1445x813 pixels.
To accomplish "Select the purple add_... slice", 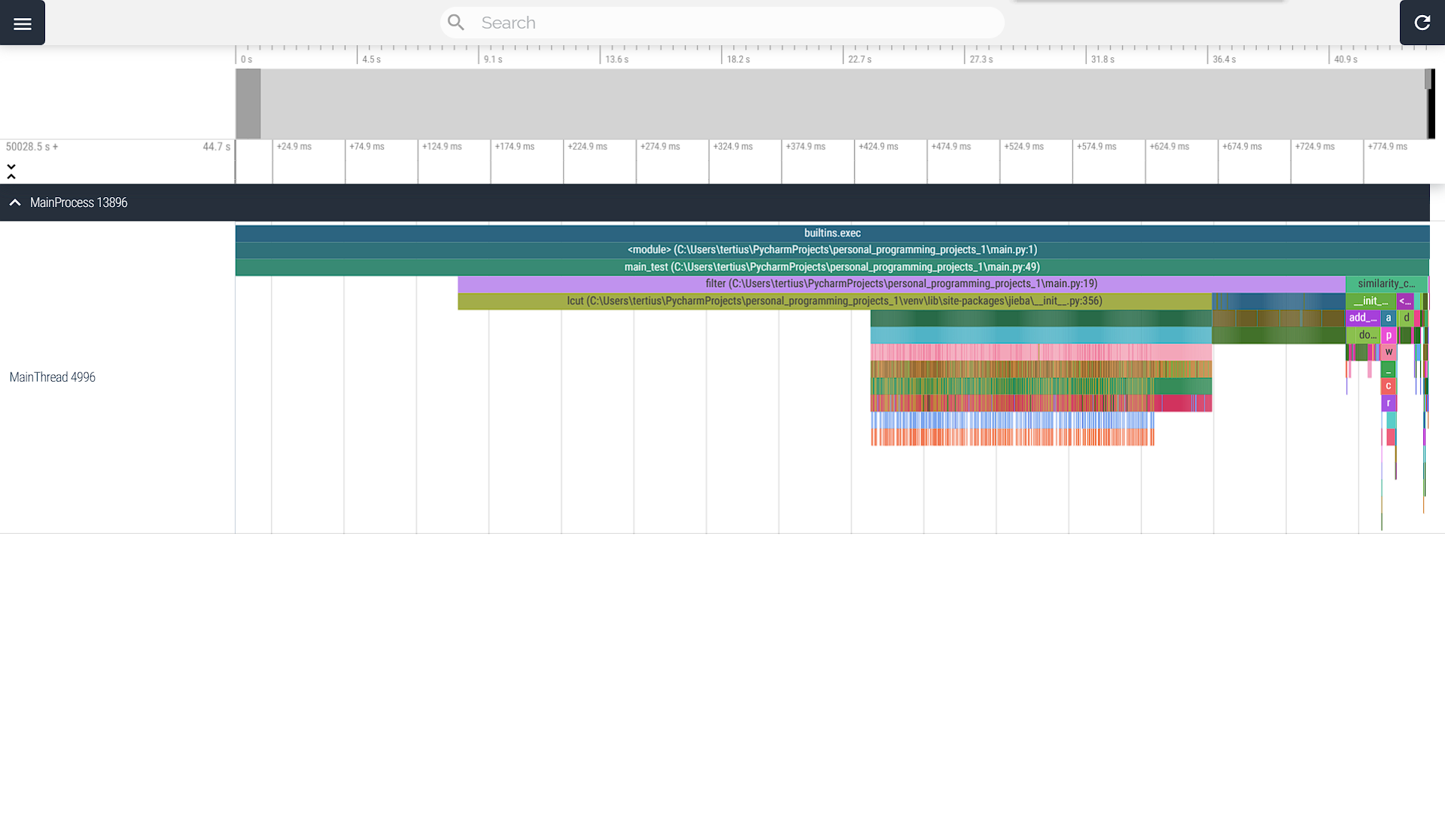I will coord(1362,318).
